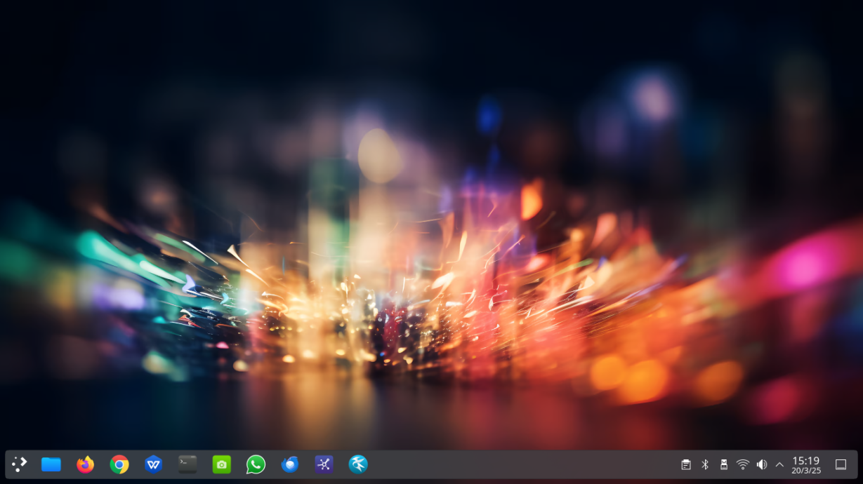Launch Firefox from the taskbar

click(x=85, y=464)
